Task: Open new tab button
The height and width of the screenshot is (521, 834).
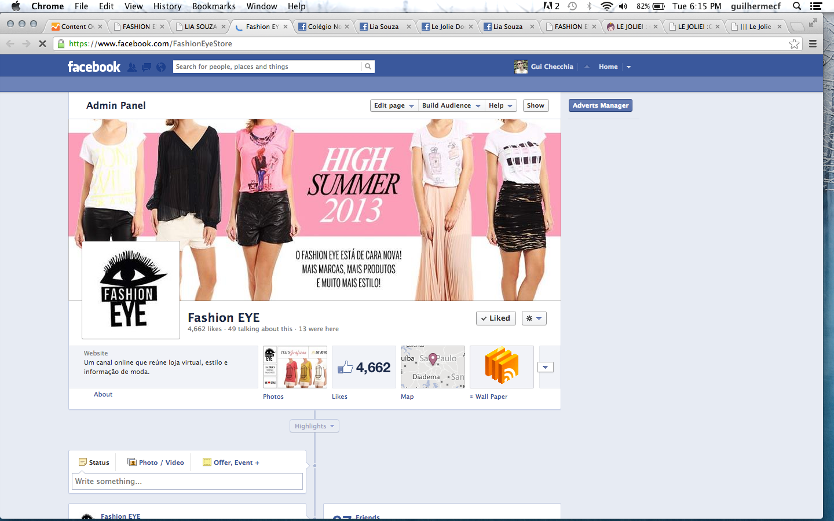Action: (x=797, y=27)
